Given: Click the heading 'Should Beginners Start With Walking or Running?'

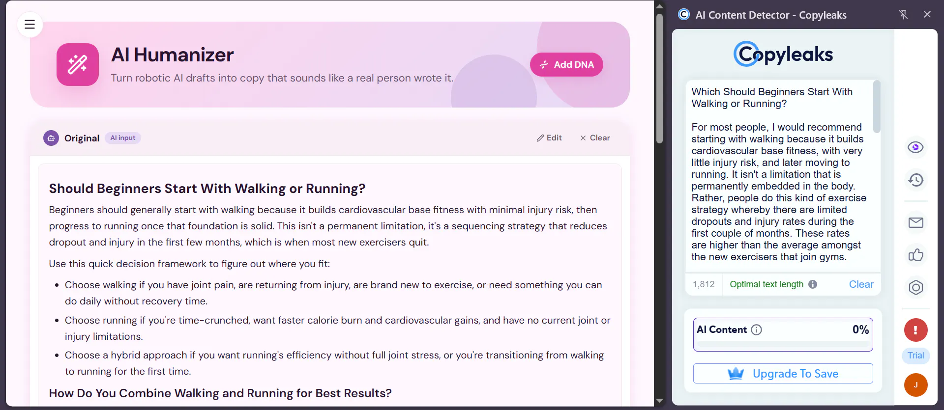Looking at the screenshot, I should click(207, 189).
